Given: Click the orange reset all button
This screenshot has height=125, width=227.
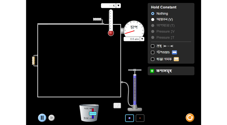Looking at the screenshot, I should [x=190, y=117].
